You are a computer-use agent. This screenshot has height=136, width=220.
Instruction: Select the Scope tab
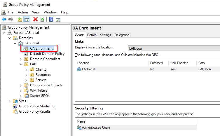tap(79, 34)
